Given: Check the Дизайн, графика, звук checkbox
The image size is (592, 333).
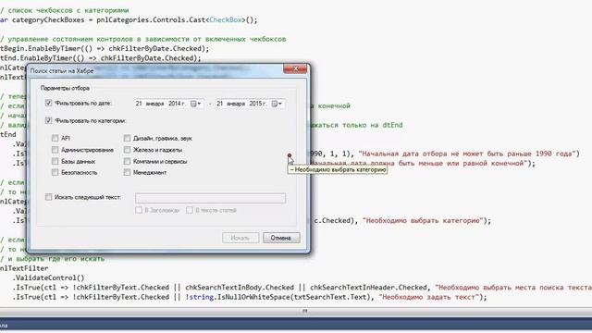Looking at the screenshot, I should tap(127, 138).
